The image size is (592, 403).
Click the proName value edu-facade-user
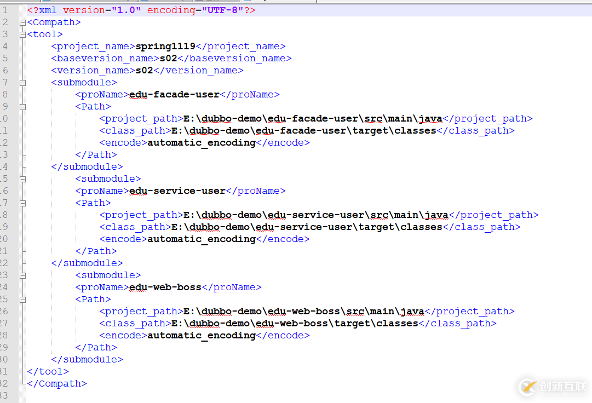175,95
